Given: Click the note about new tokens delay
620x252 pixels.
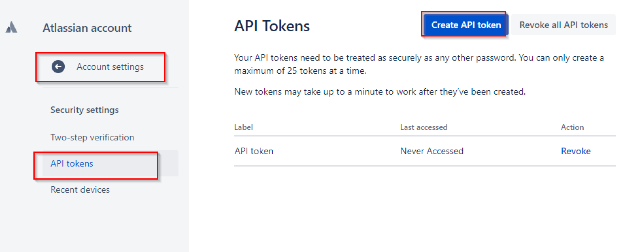Looking at the screenshot, I should point(380,92).
